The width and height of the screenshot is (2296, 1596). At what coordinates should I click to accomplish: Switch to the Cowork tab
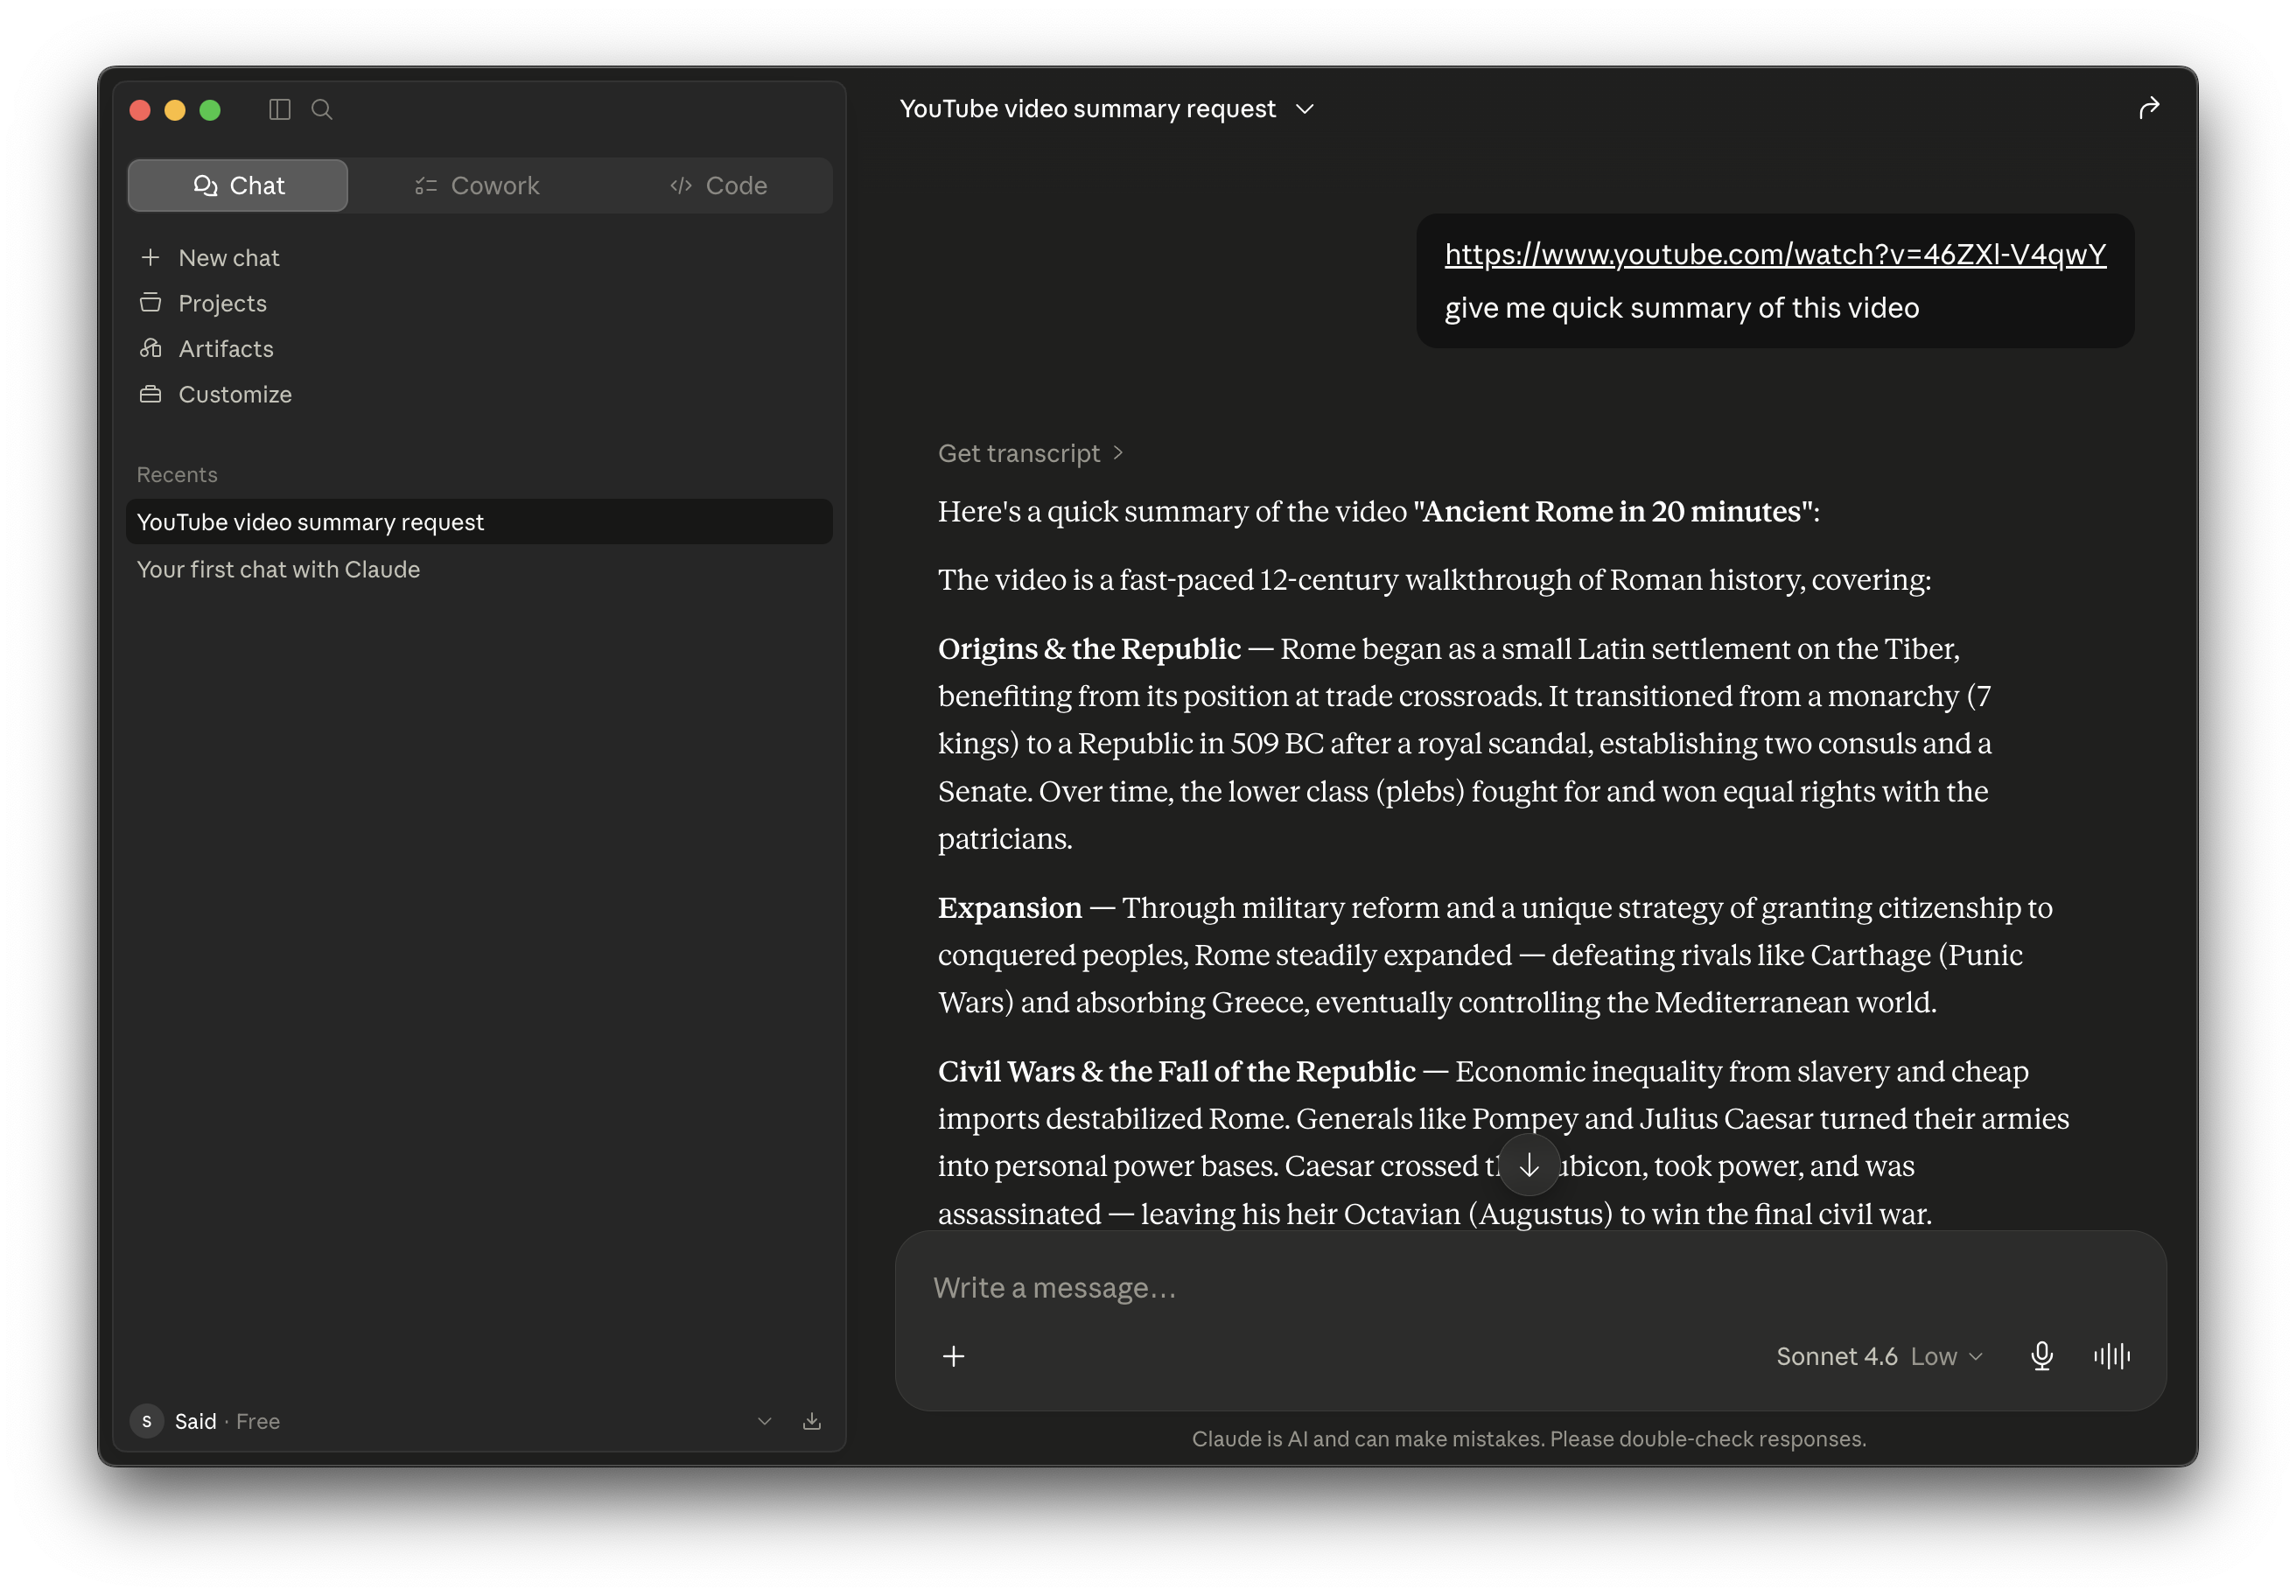coord(477,185)
